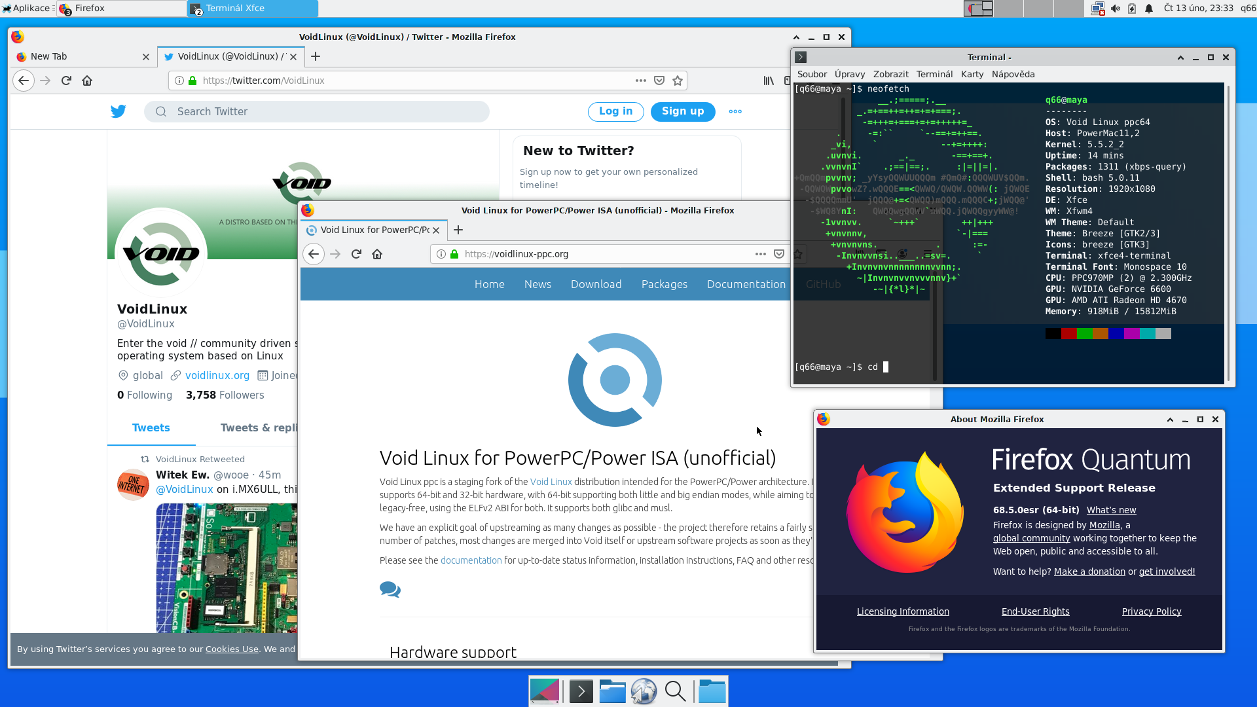Open What's new link in About Firefox
The image size is (1257, 707).
click(1111, 510)
